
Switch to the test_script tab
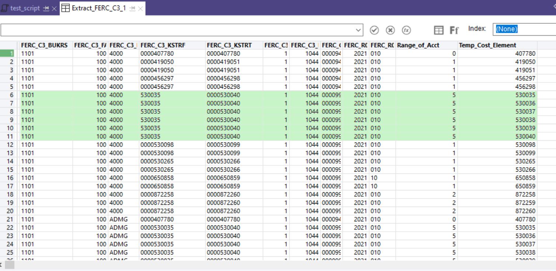[x=24, y=8]
